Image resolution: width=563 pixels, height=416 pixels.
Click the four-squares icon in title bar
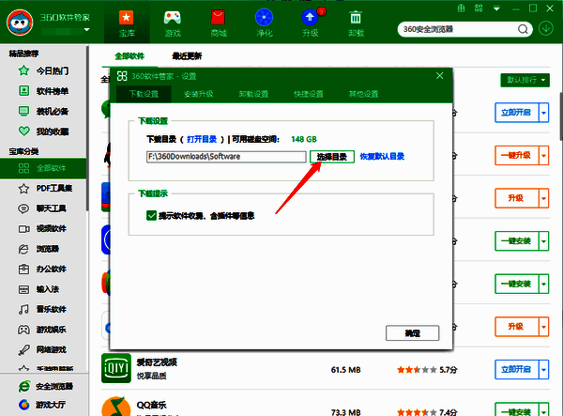(479, 8)
